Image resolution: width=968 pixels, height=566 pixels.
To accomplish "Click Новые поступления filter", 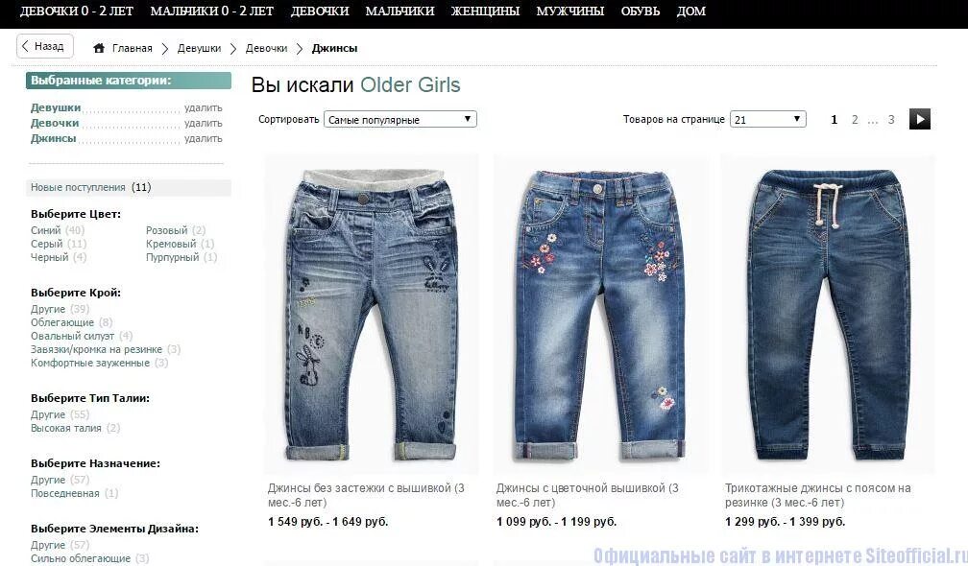I will tap(78, 187).
